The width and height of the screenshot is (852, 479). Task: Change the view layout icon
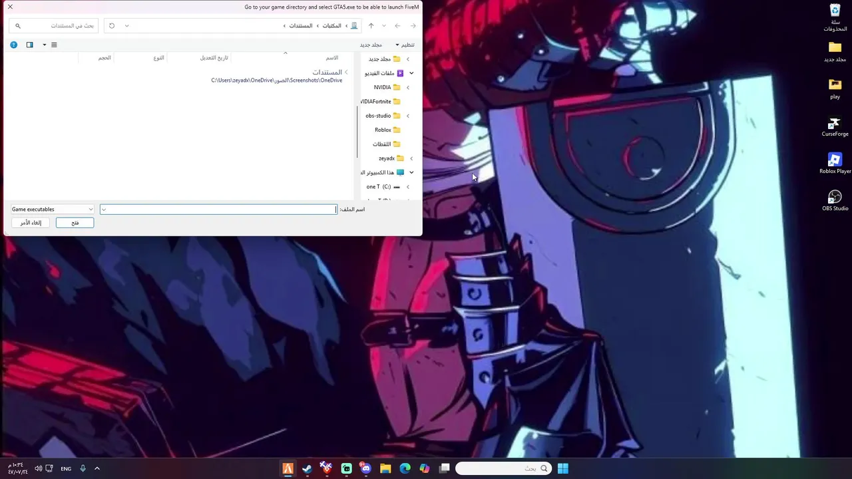pyautogui.click(x=54, y=45)
